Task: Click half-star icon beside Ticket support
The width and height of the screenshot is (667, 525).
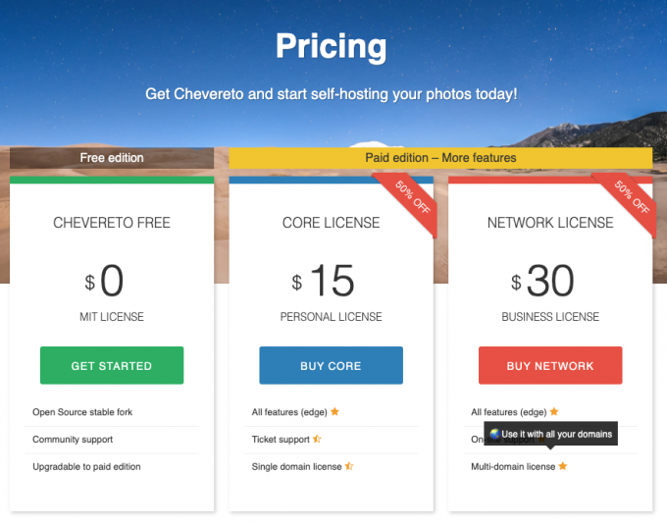Action: pos(317,440)
